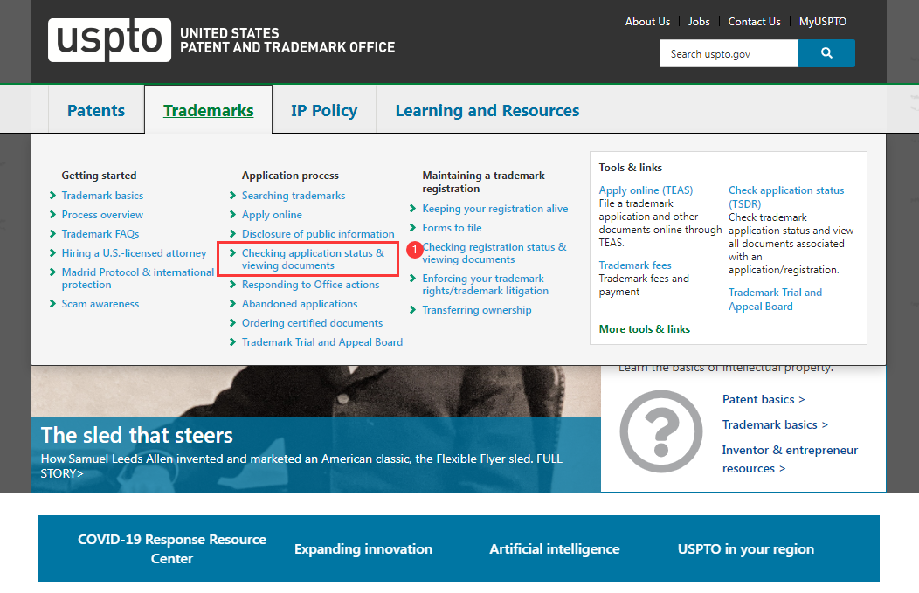Open the Trademark FAQs link
The image size is (919, 593).
tap(100, 234)
